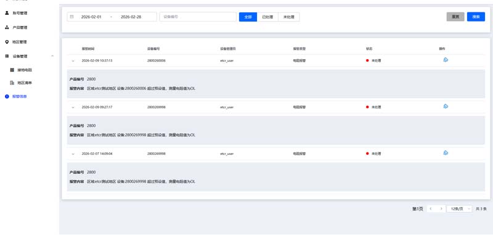Collapse the details of row 2026-02-09 09:27:17

73,107
